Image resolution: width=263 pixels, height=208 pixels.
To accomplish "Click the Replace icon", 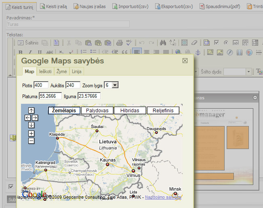I will point(173,43).
